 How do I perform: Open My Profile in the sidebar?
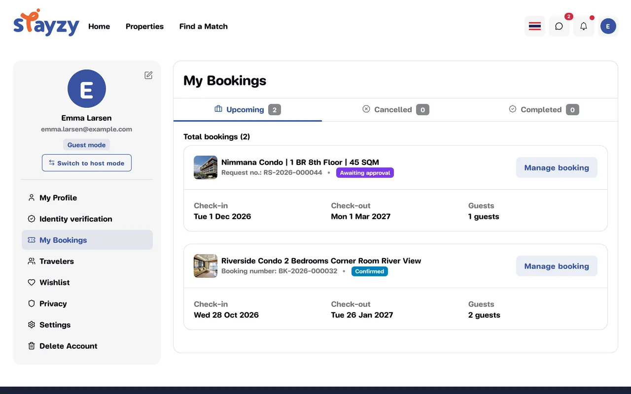[x=87, y=197]
